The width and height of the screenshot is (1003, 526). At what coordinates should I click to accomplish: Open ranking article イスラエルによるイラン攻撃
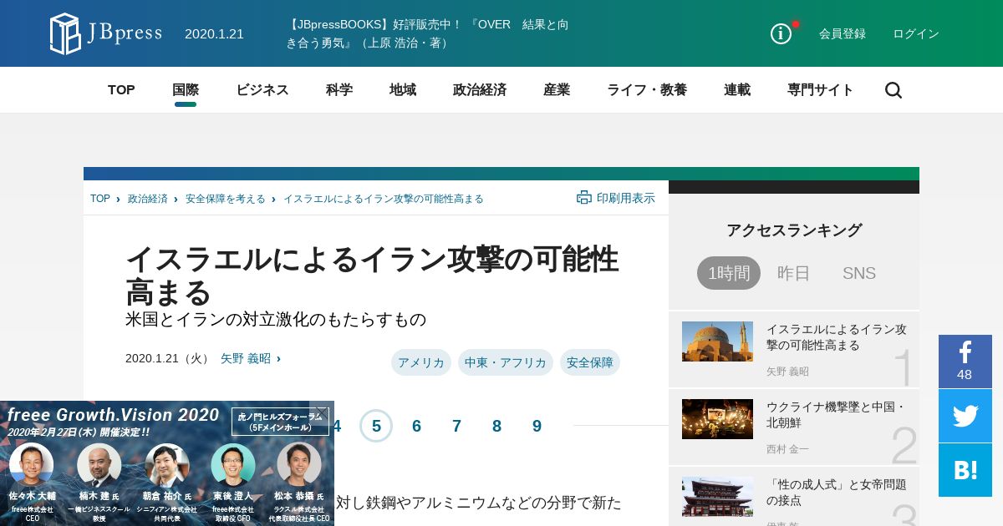[837, 336]
